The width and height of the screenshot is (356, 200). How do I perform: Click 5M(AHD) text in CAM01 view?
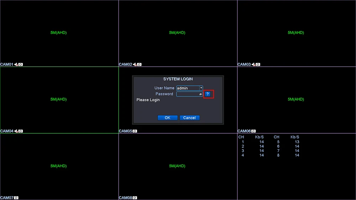(59, 33)
